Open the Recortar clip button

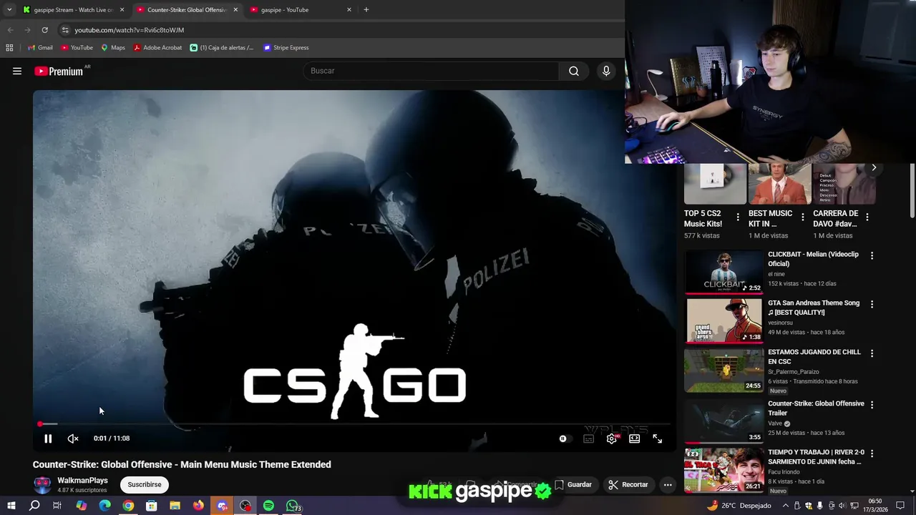(628, 484)
